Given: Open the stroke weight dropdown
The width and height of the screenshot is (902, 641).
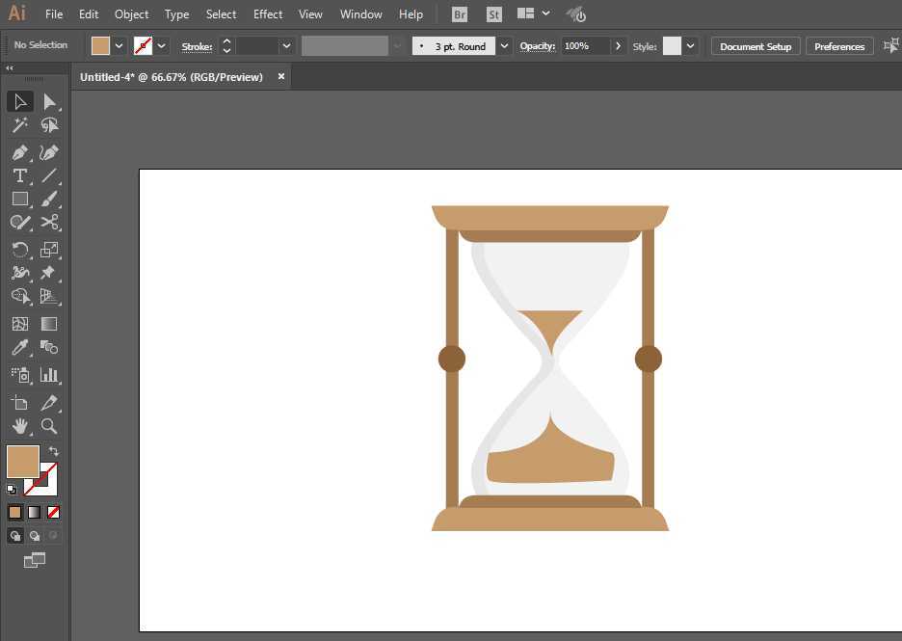Looking at the screenshot, I should point(286,45).
